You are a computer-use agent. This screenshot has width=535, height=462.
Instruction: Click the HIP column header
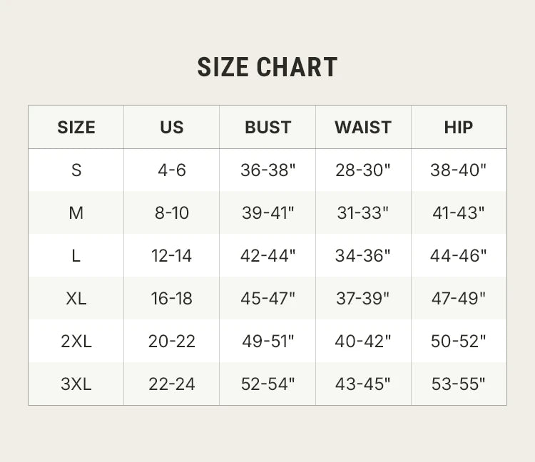click(459, 128)
